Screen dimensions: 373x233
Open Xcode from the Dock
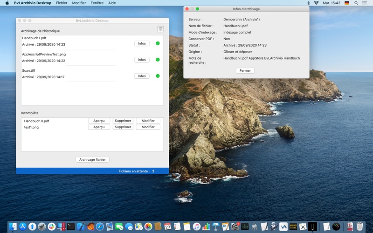pyautogui.click(x=81, y=226)
